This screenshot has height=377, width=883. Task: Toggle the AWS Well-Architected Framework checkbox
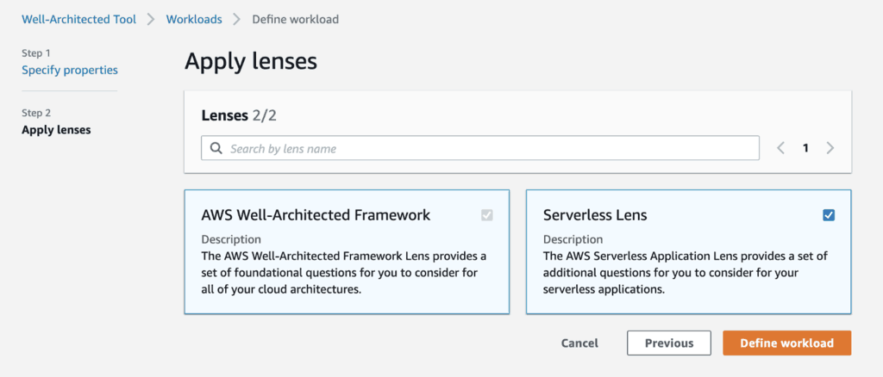(487, 215)
